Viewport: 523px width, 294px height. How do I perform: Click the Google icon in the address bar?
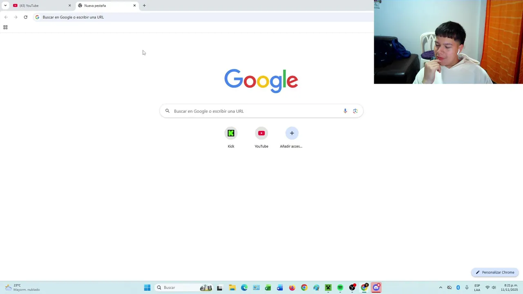(x=37, y=17)
